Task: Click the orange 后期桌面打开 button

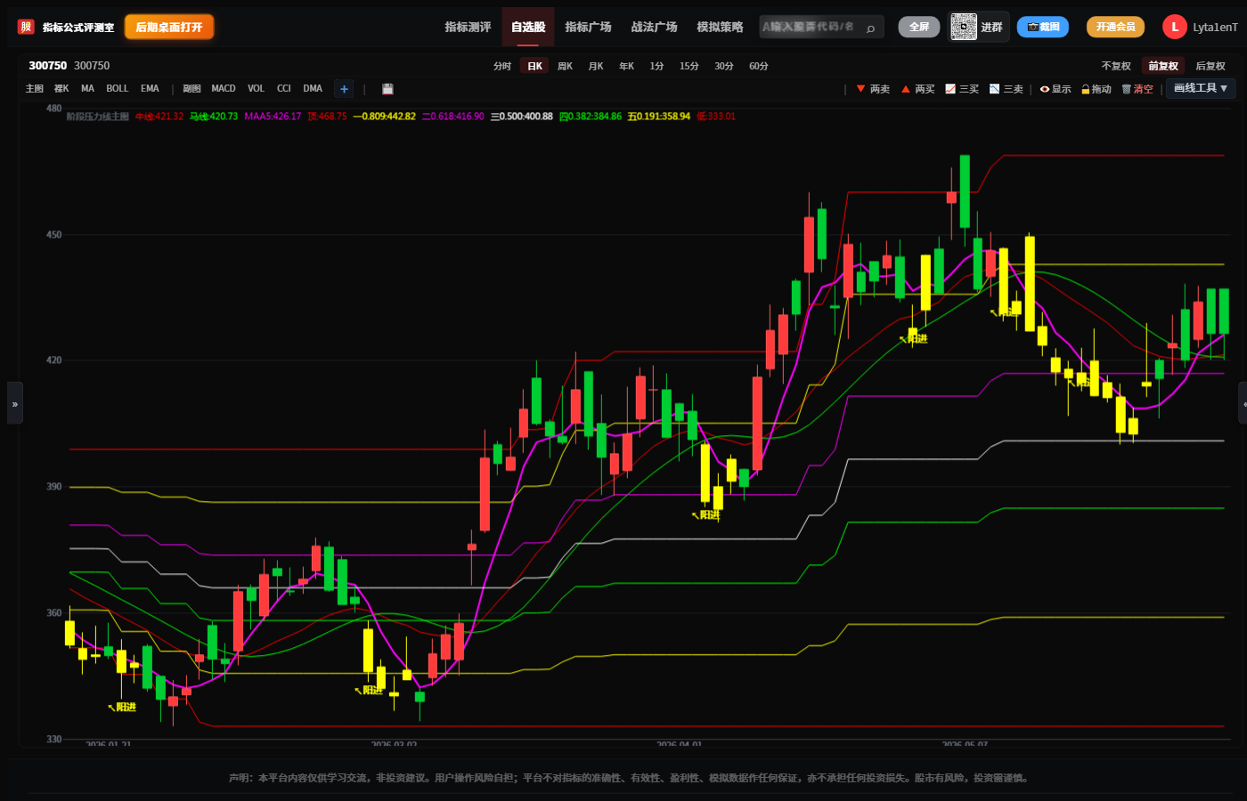Action: tap(169, 27)
